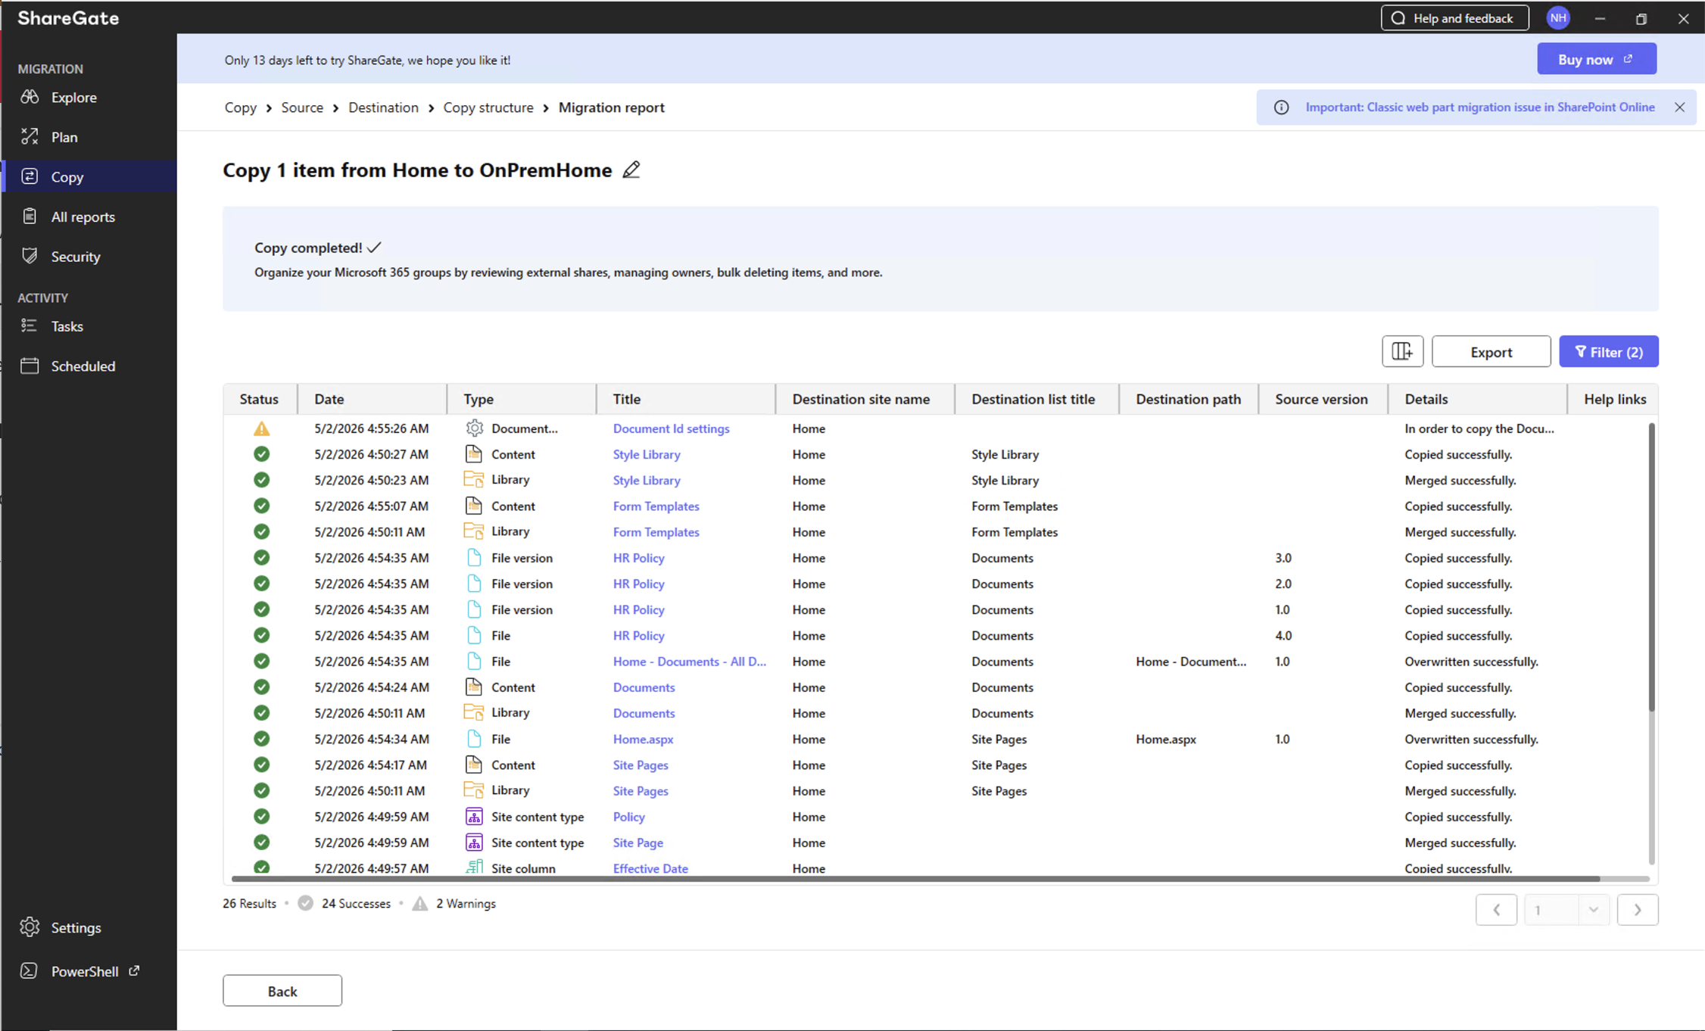Click the horizontal scrollbar under the table
Viewport: 1705px width, 1031px height.
(x=915, y=879)
